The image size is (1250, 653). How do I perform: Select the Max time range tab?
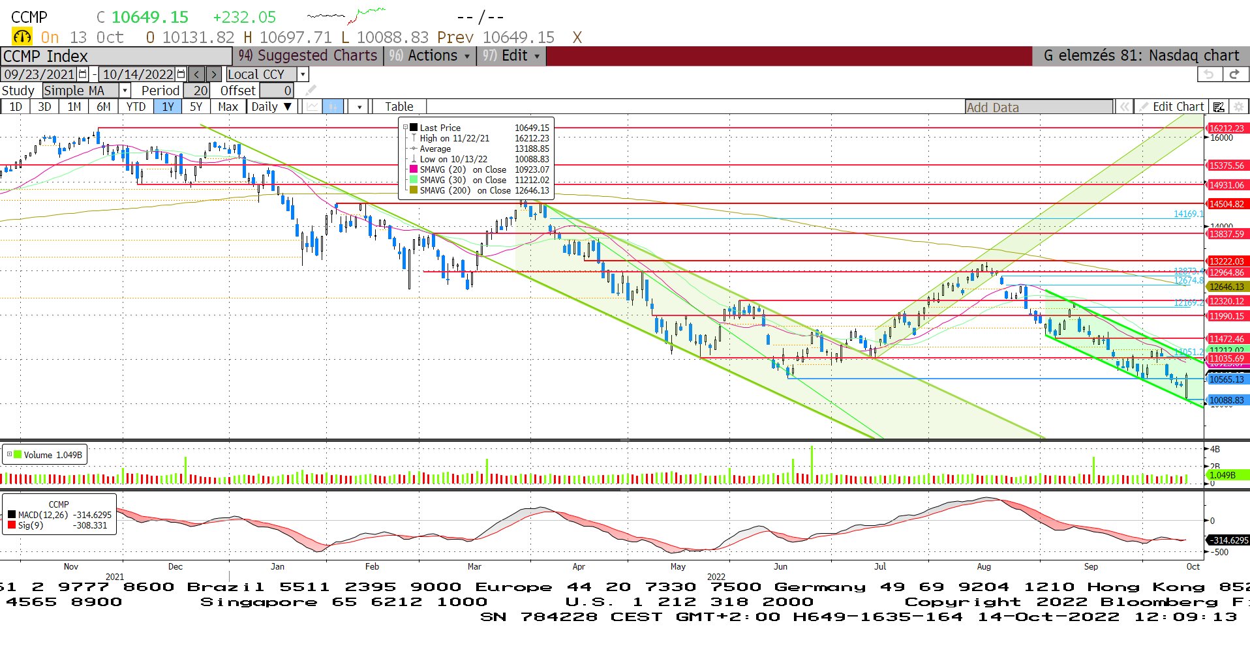click(228, 107)
